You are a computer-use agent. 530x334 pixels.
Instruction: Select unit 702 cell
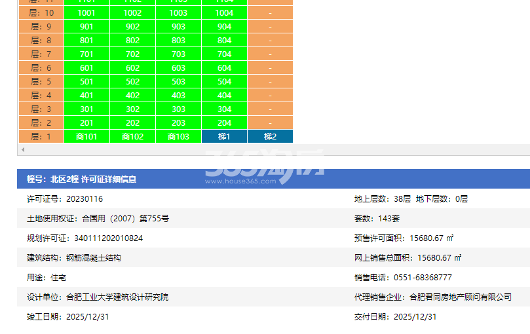[x=132, y=54]
